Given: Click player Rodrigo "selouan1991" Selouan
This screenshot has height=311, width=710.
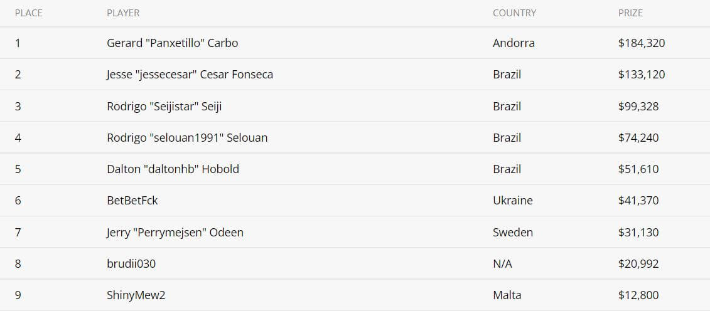Looking at the screenshot, I should (x=187, y=137).
